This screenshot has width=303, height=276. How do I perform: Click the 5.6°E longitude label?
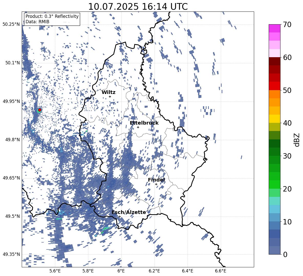(x=55, y=271)
